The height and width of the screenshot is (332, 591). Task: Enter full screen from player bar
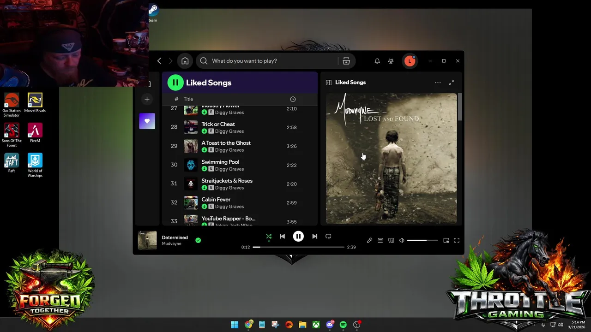pyautogui.click(x=457, y=240)
